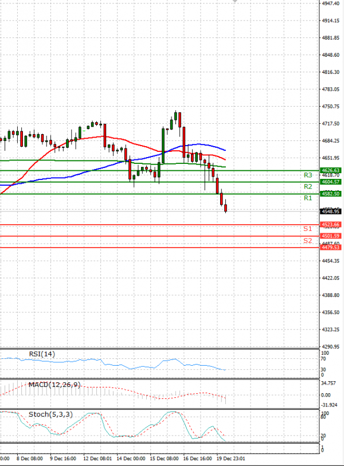Viewport: 344px width, 466px height.
Task: Click the Stoch(5,3,3) indicator label
Action: [x=50, y=414]
